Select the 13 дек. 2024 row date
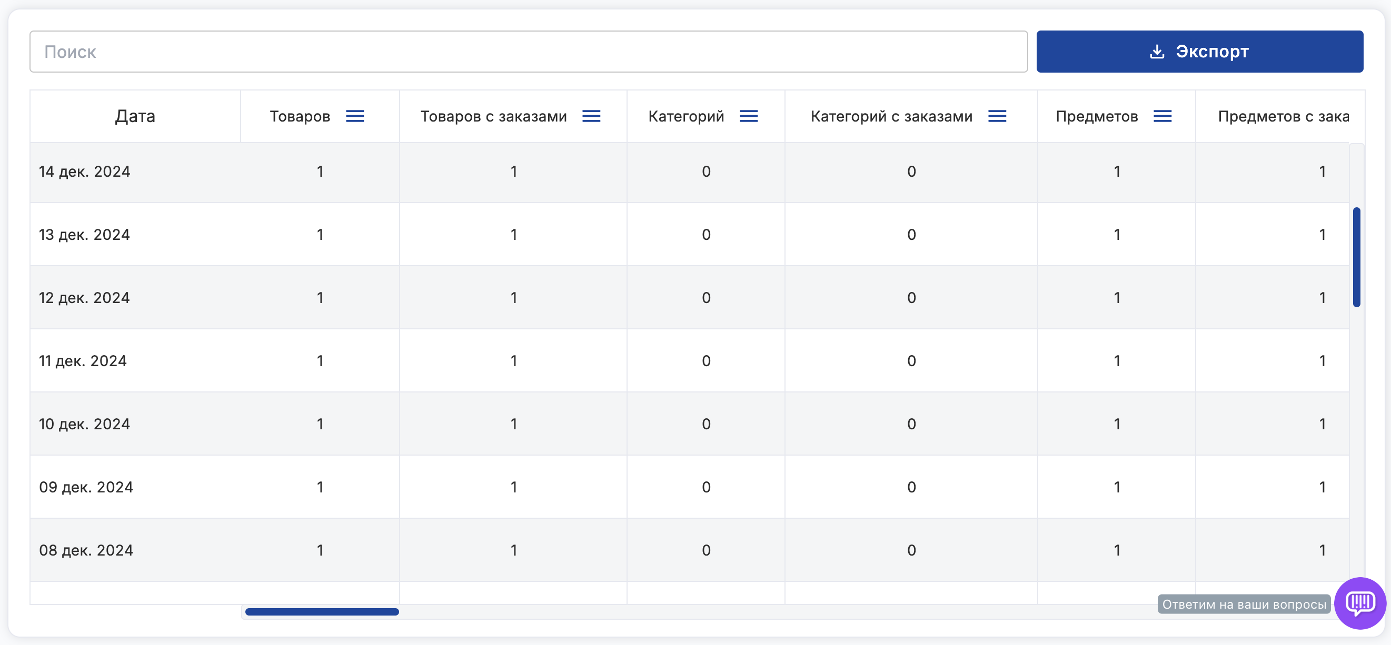 pos(84,235)
